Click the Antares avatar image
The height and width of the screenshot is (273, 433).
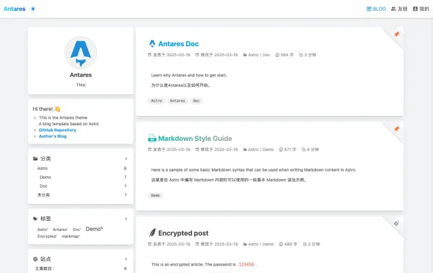pyautogui.click(x=81, y=53)
